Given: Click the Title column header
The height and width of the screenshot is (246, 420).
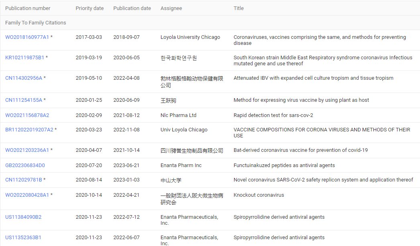Looking at the screenshot, I should pos(239,8).
